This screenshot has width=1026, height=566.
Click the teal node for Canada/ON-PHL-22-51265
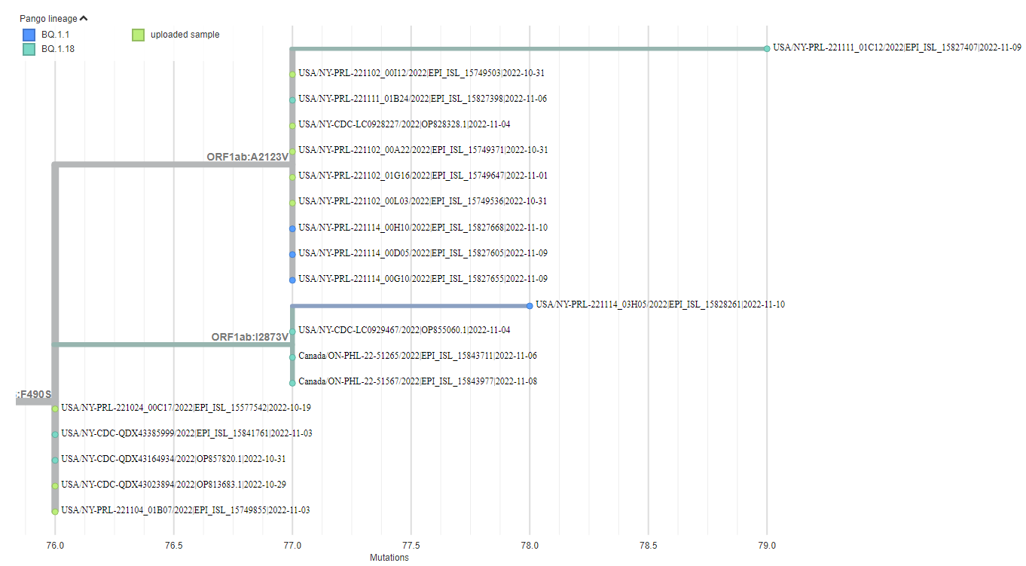point(292,355)
